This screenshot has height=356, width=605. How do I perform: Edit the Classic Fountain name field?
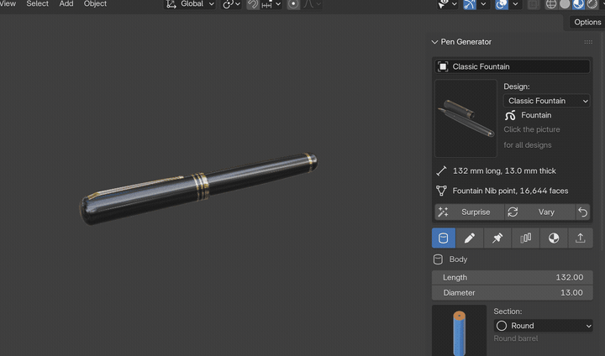(x=513, y=66)
